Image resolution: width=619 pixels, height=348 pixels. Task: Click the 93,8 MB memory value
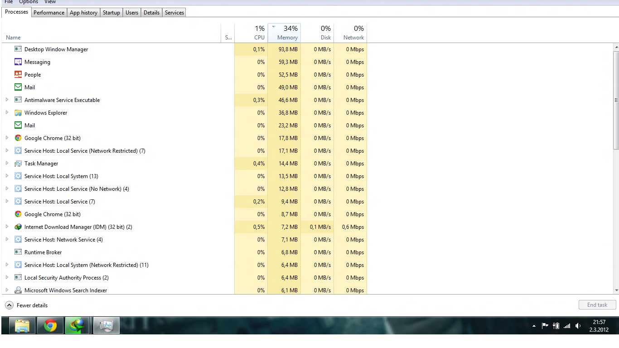coord(288,49)
